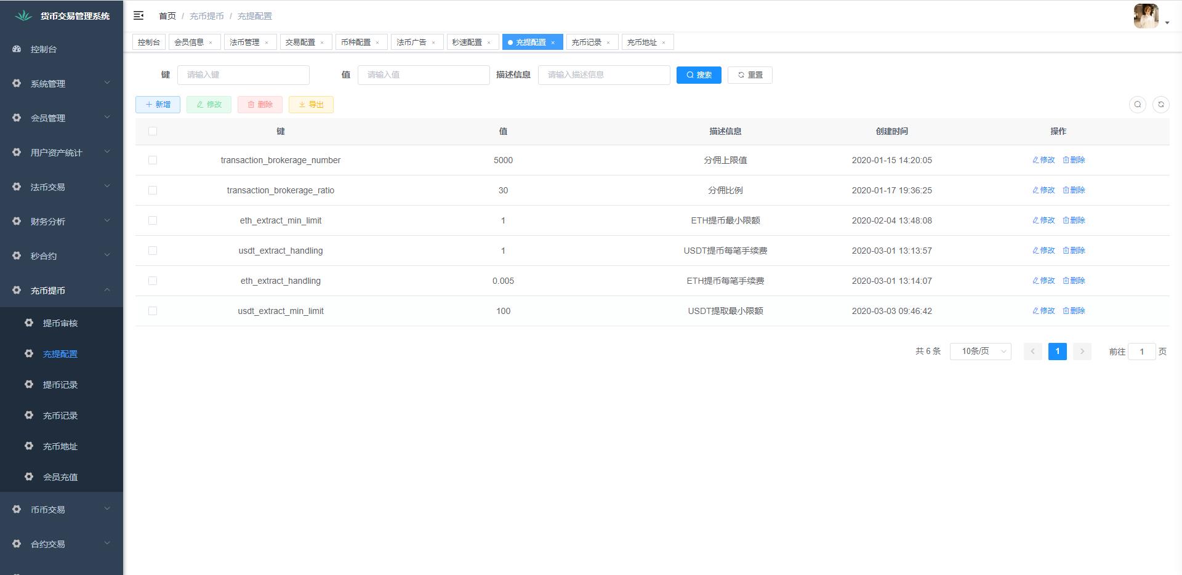This screenshot has width=1182, height=575.
Task: Click the round search toggle icon
Action: pyautogui.click(x=1137, y=105)
